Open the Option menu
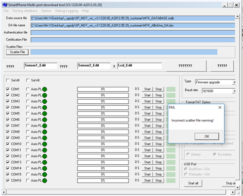243x196 pixels. [x=46, y=11]
